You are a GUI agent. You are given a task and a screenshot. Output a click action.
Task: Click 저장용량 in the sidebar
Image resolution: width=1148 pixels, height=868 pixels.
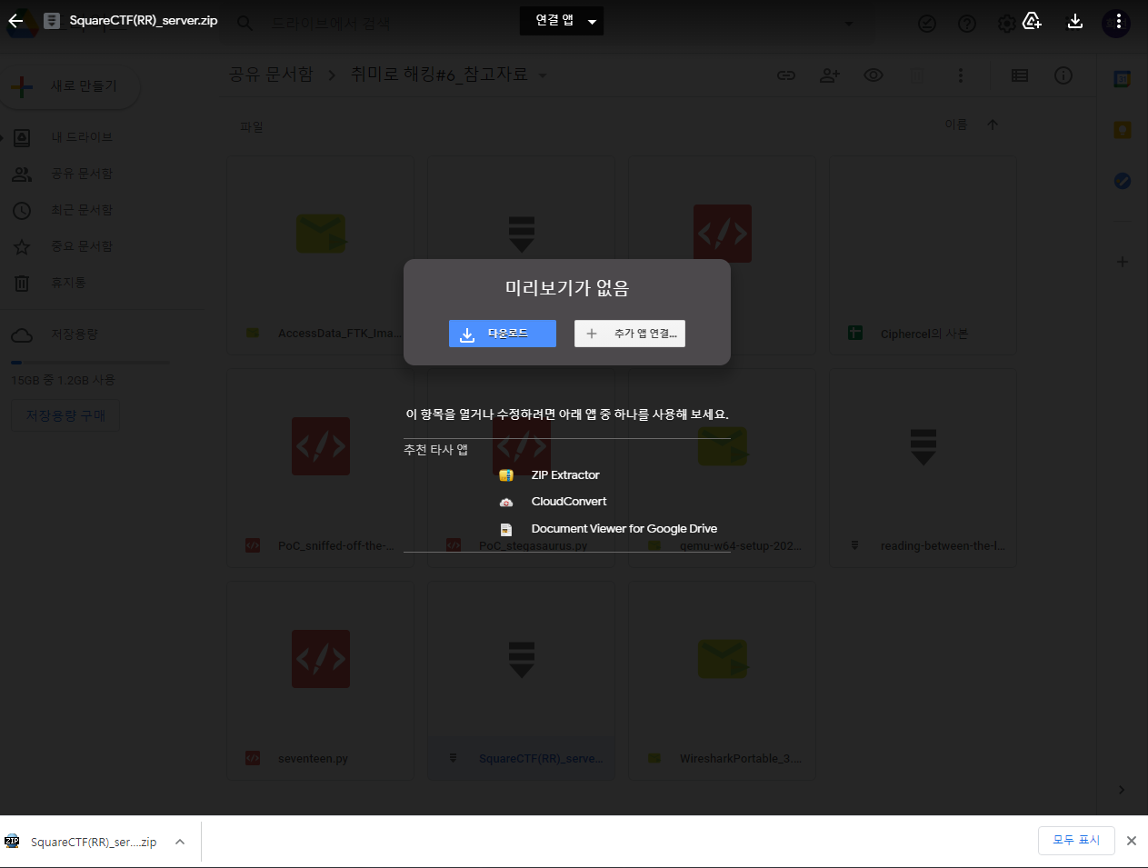tap(75, 334)
